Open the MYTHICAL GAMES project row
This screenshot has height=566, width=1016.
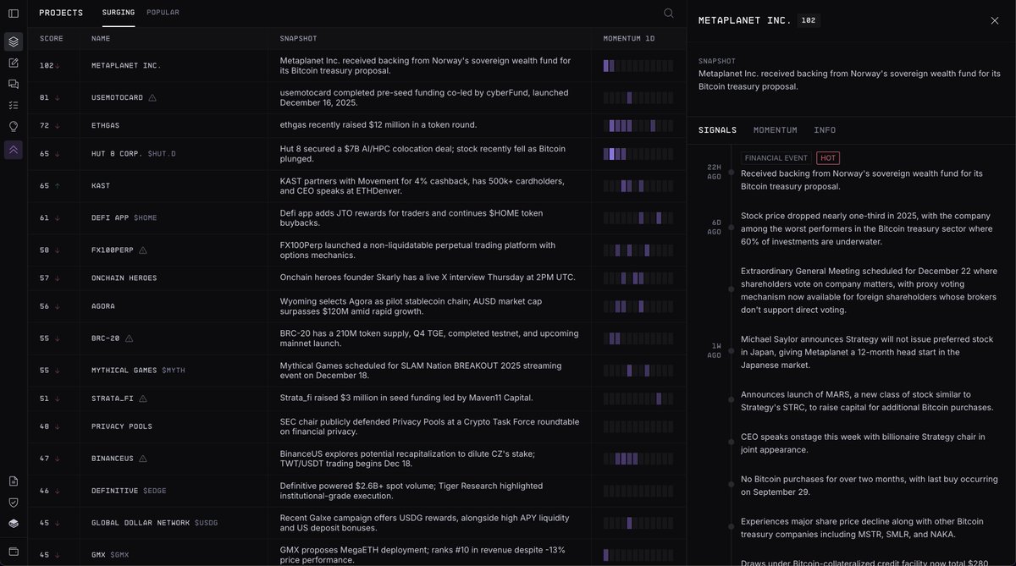tap(356, 371)
